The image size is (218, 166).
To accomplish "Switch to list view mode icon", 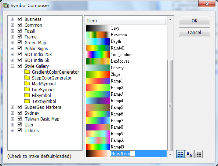I will pyautogui.click(x=180, y=154).
